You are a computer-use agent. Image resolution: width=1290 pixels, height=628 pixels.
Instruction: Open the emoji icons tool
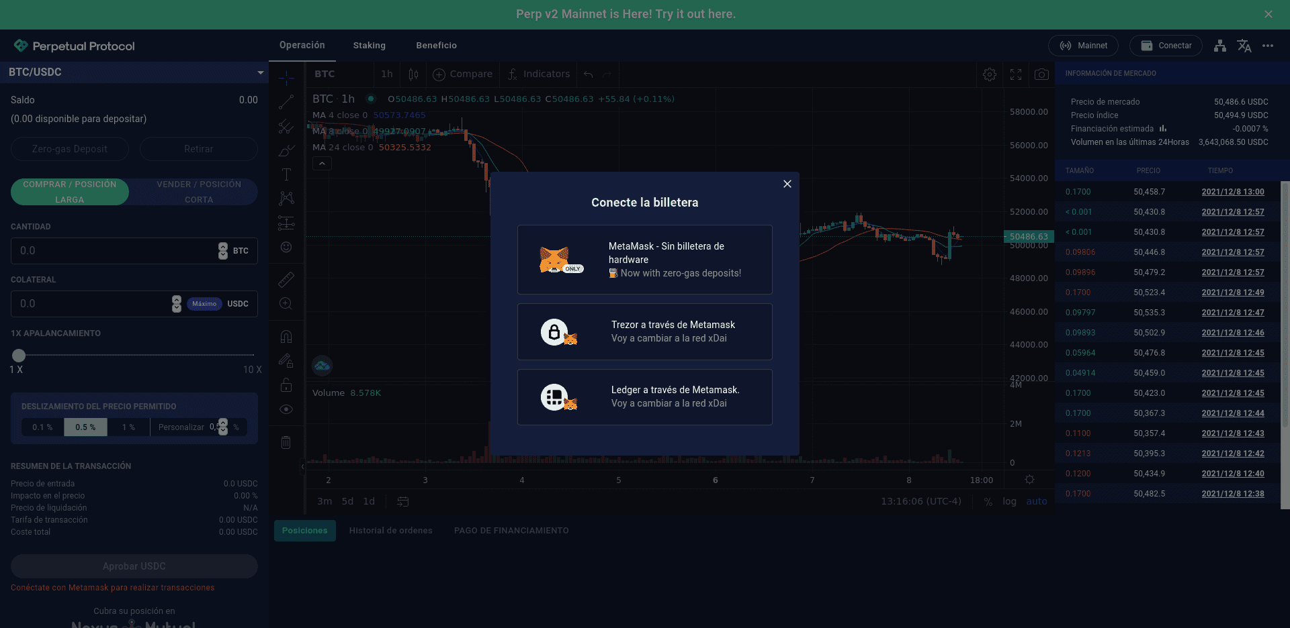tap(286, 247)
